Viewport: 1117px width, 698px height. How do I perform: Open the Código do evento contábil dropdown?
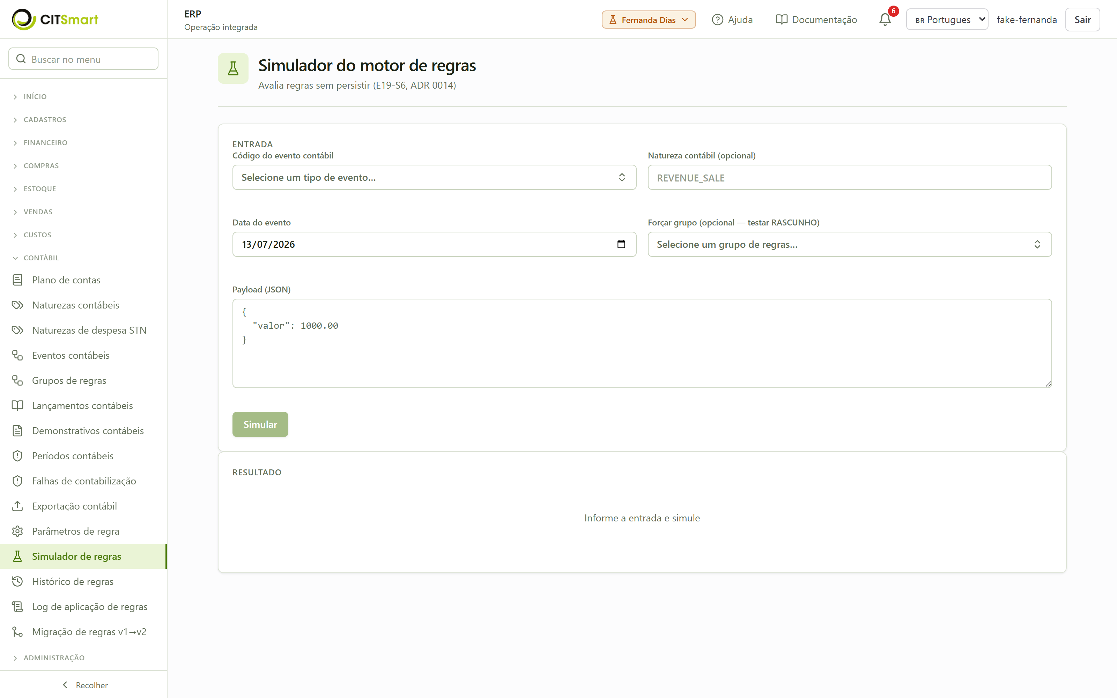[x=434, y=177]
